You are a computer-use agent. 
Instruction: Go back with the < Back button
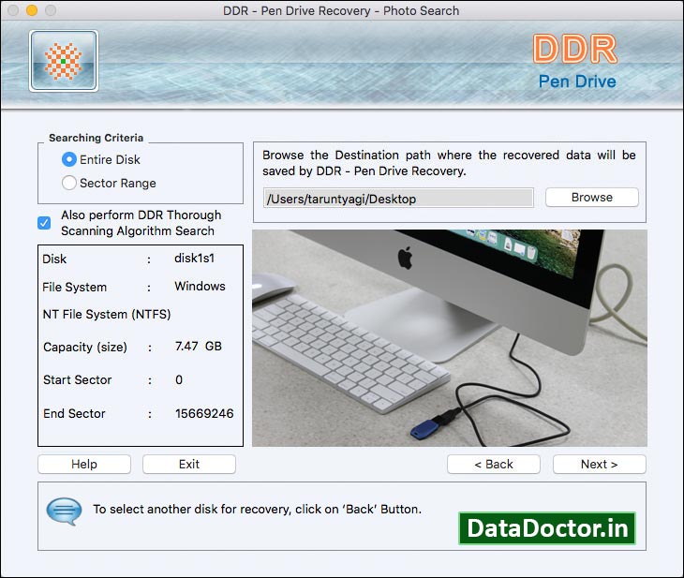pyautogui.click(x=494, y=464)
